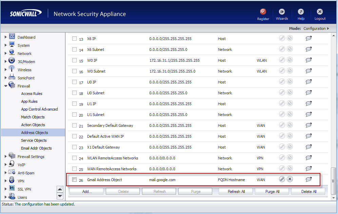
Task: Open Email Addr Objects page
Action: click(x=36, y=148)
